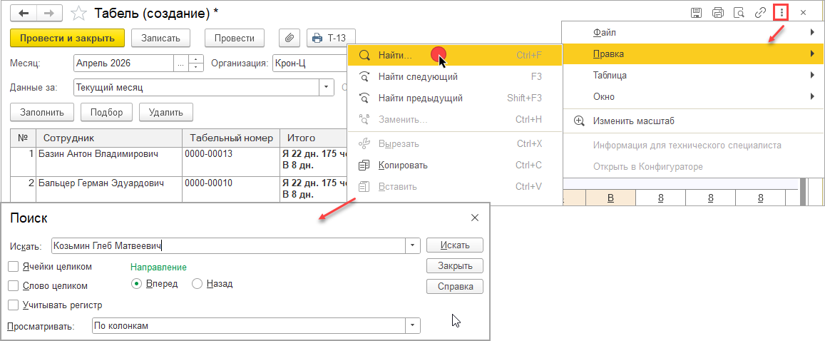
Task: Open the three-dot more menu
Action: click(x=782, y=13)
